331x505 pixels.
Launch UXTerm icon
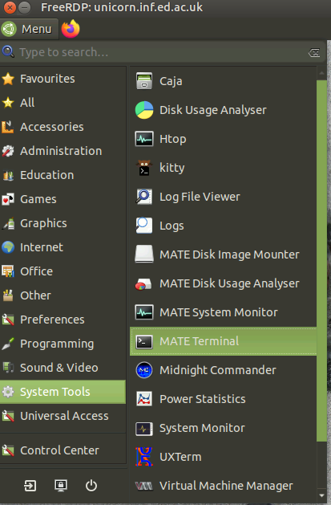pos(144,457)
